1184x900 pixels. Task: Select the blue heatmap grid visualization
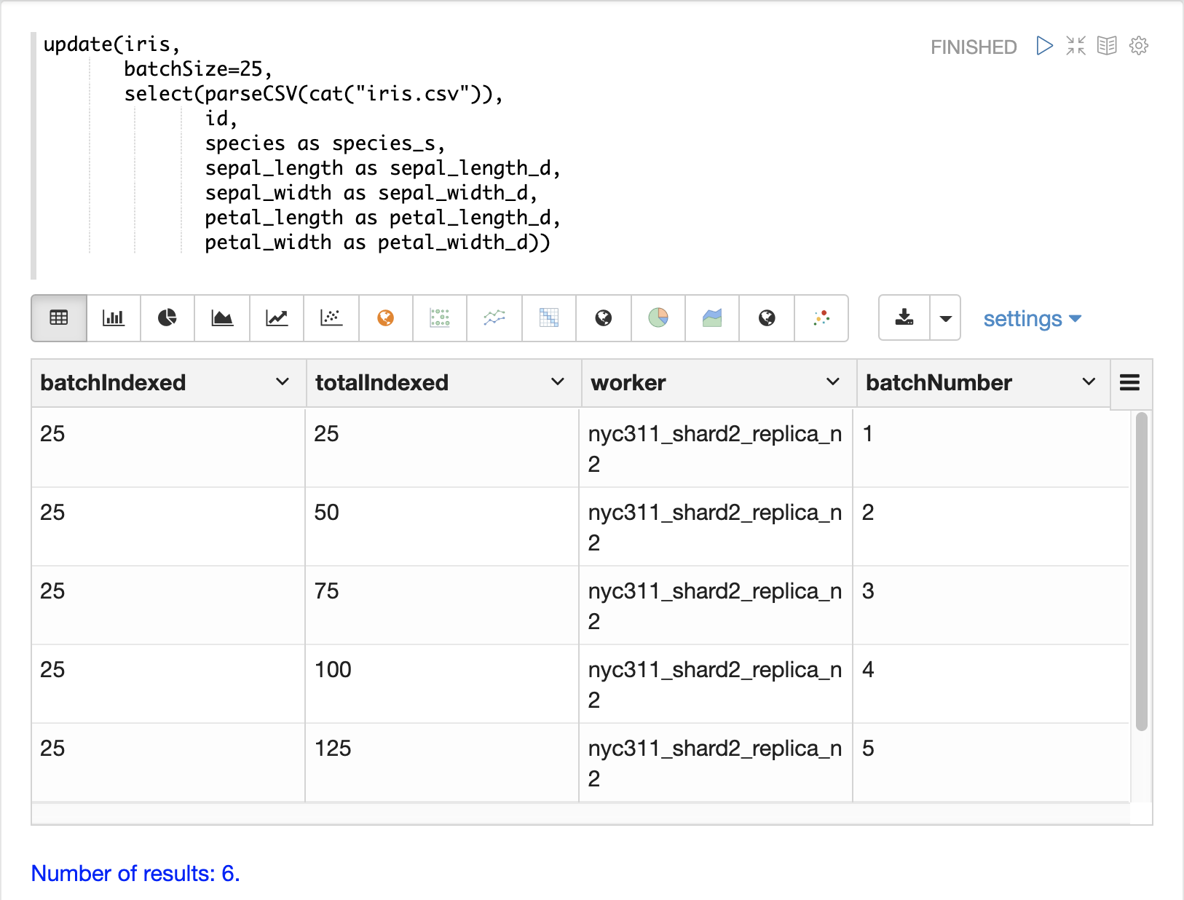point(549,317)
